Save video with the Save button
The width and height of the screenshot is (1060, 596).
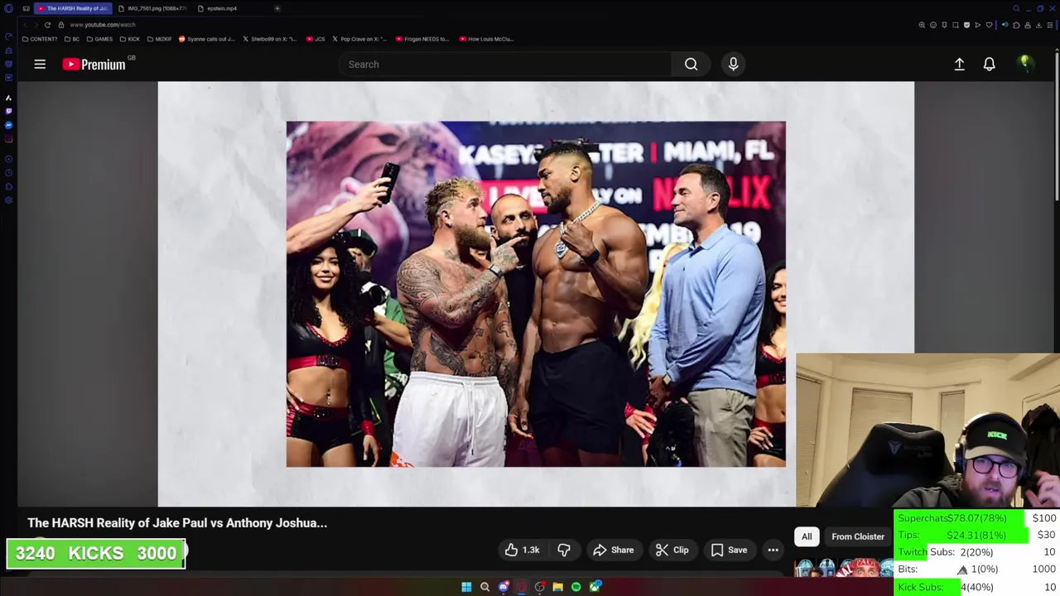pos(729,550)
